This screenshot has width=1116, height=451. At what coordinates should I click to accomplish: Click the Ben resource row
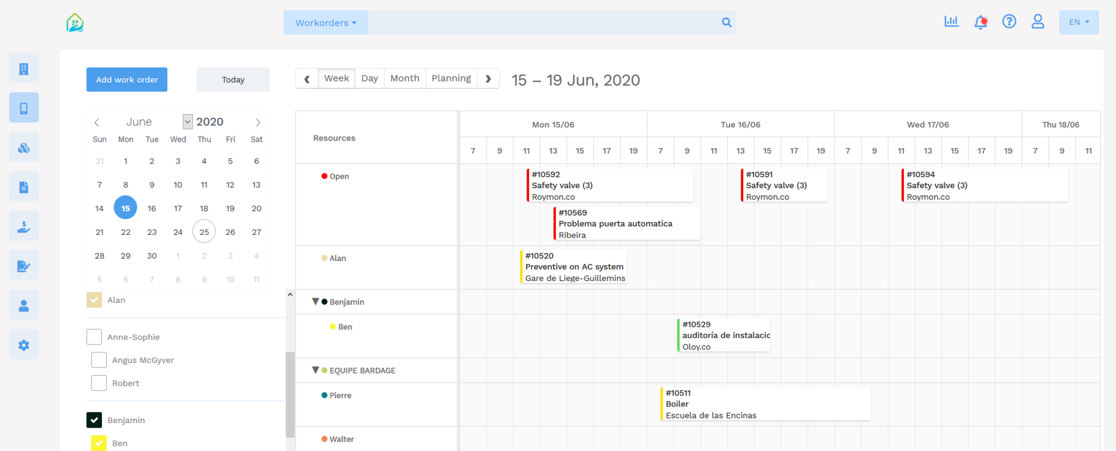[x=376, y=336]
